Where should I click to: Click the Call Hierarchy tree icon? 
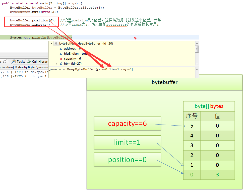29,61
